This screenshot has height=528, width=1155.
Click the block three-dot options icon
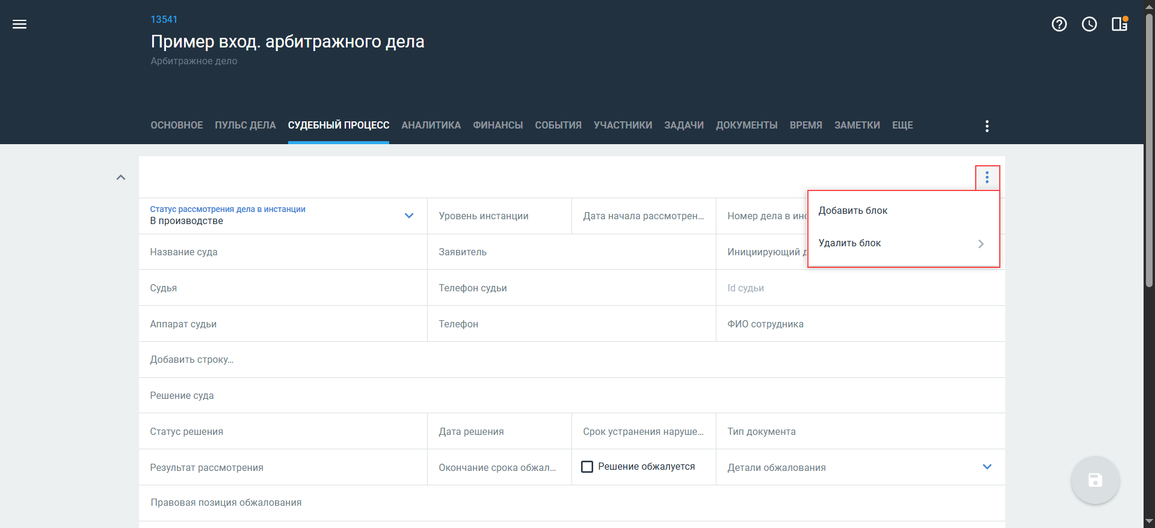pyautogui.click(x=987, y=178)
